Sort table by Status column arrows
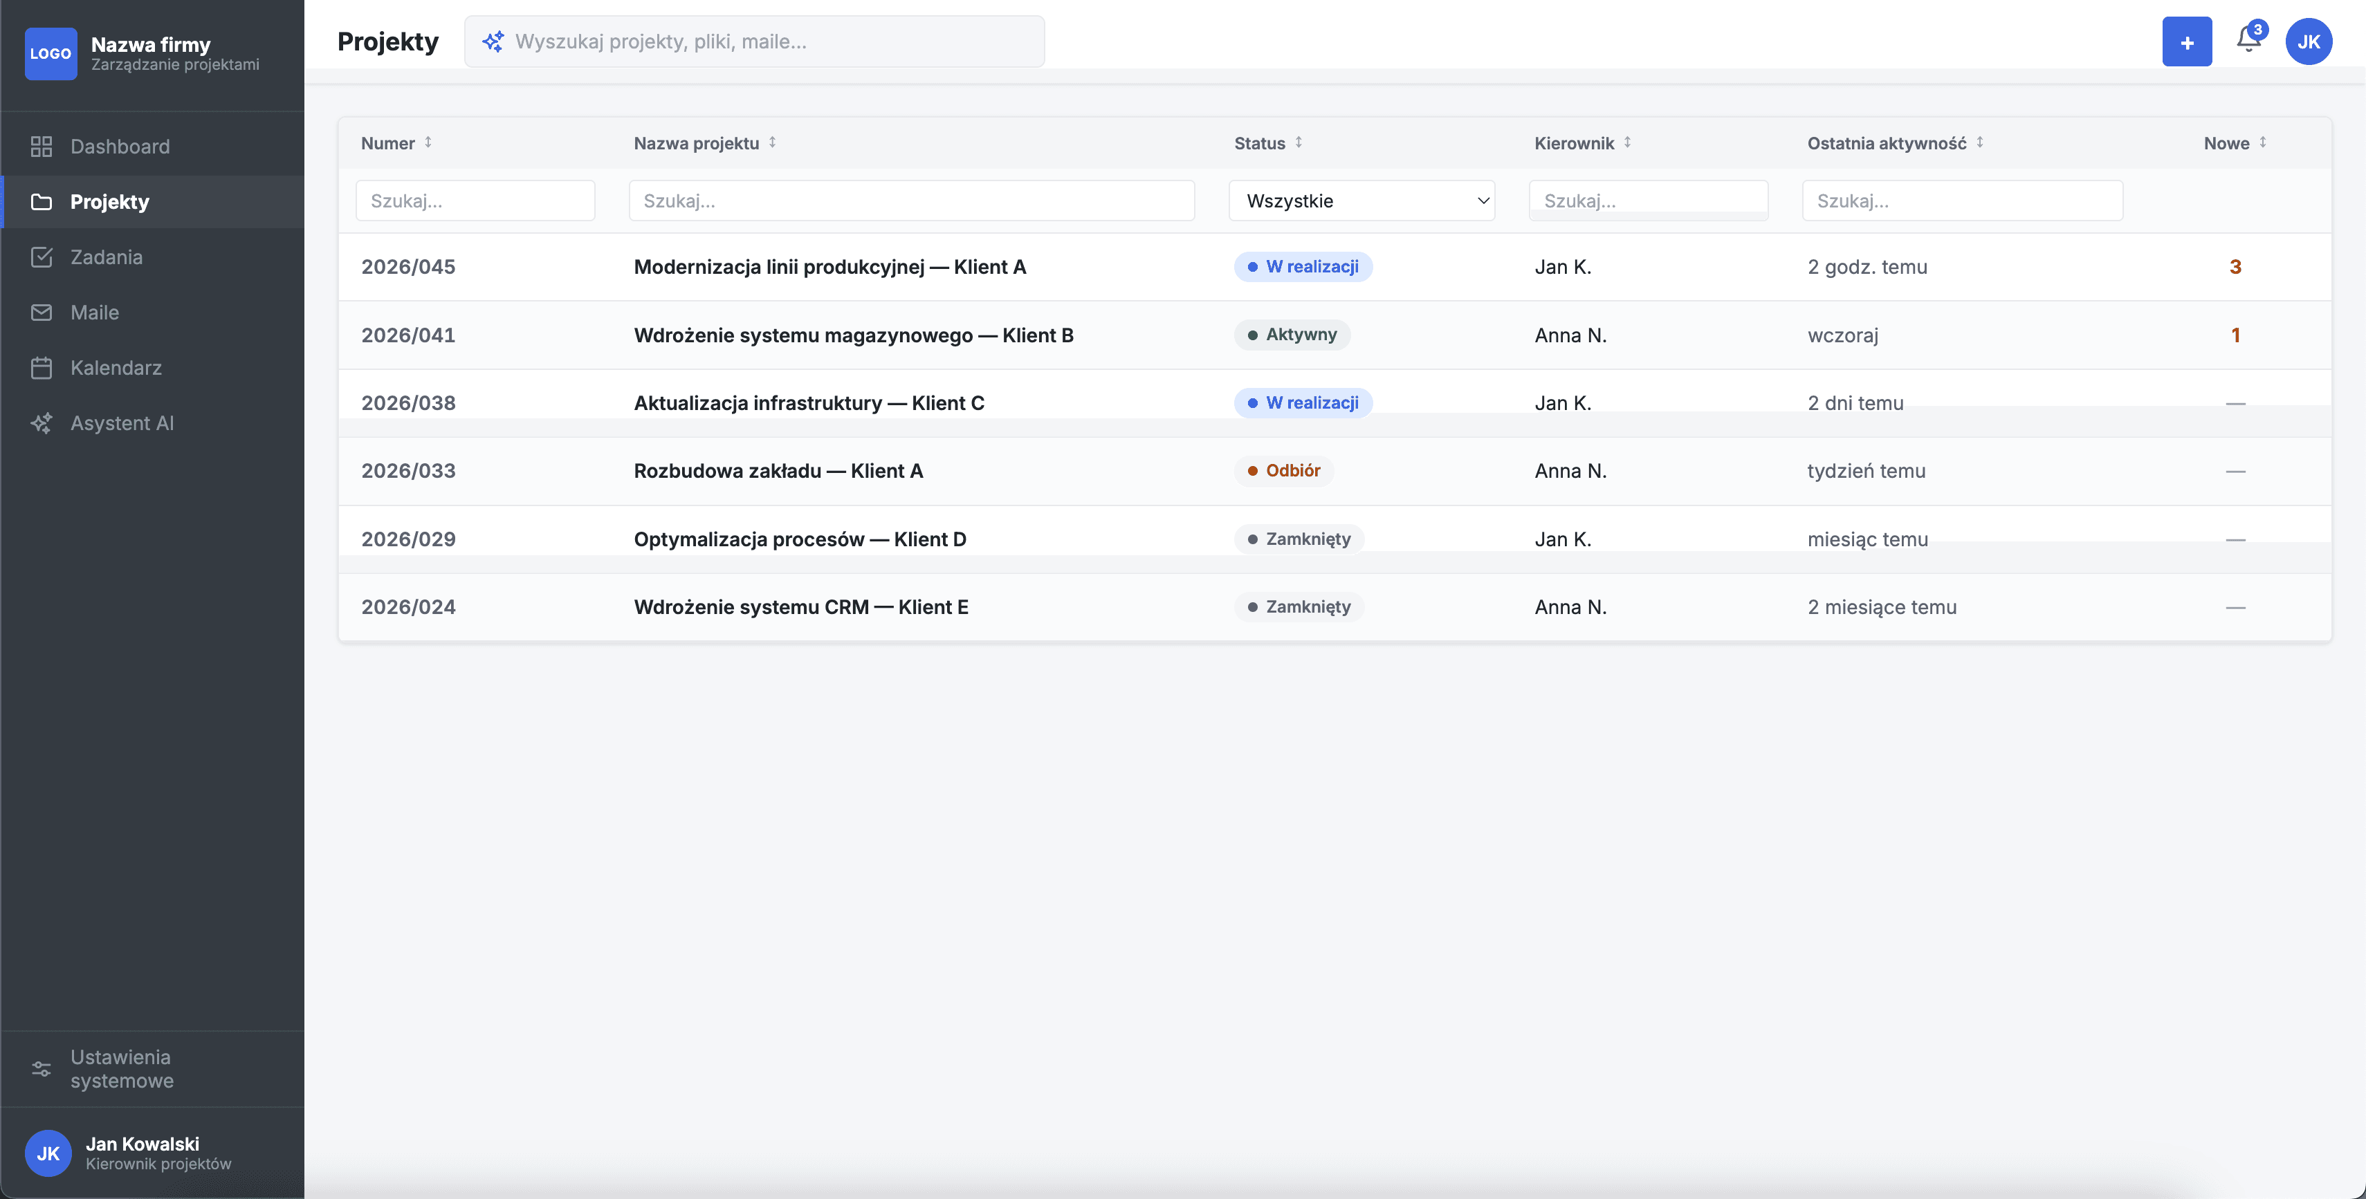The height and width of the screenshot is (1199, 2366). coord(1298,142)
